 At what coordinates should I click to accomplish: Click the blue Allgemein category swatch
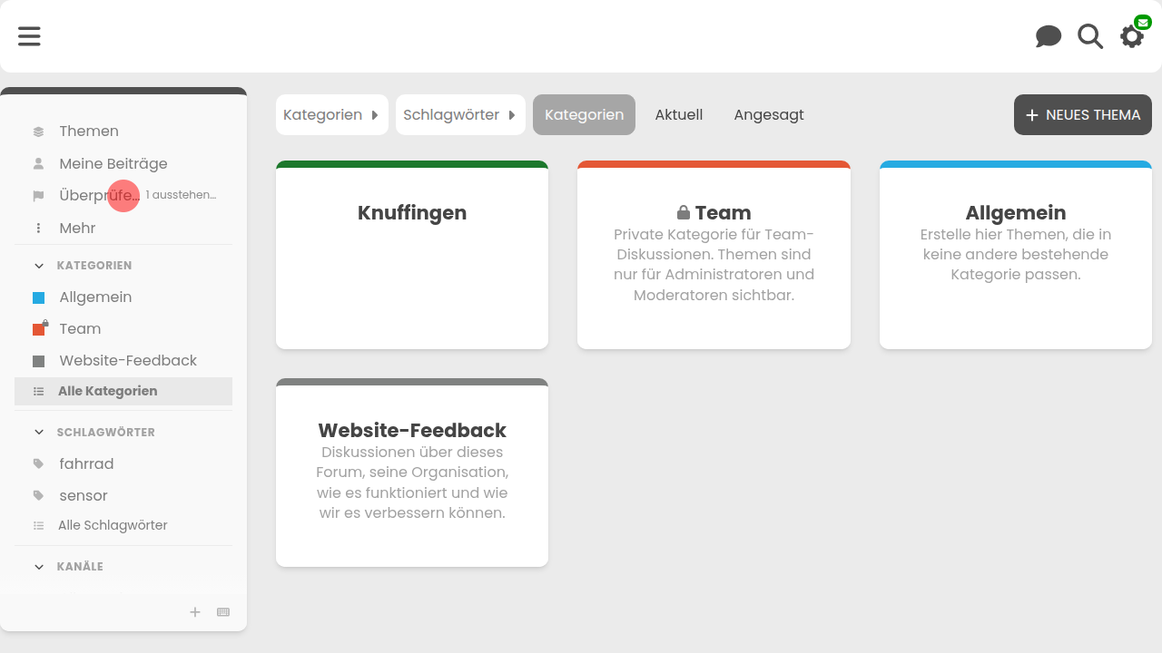point(38,297)
